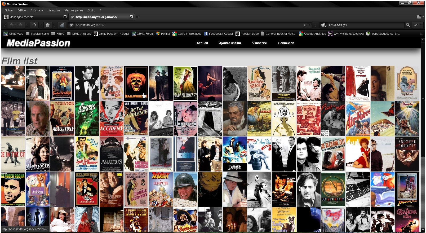Open the Google Analytics bookmark
Image resolution: width=426 pixels, height=233 pixels.
[312, 34]
